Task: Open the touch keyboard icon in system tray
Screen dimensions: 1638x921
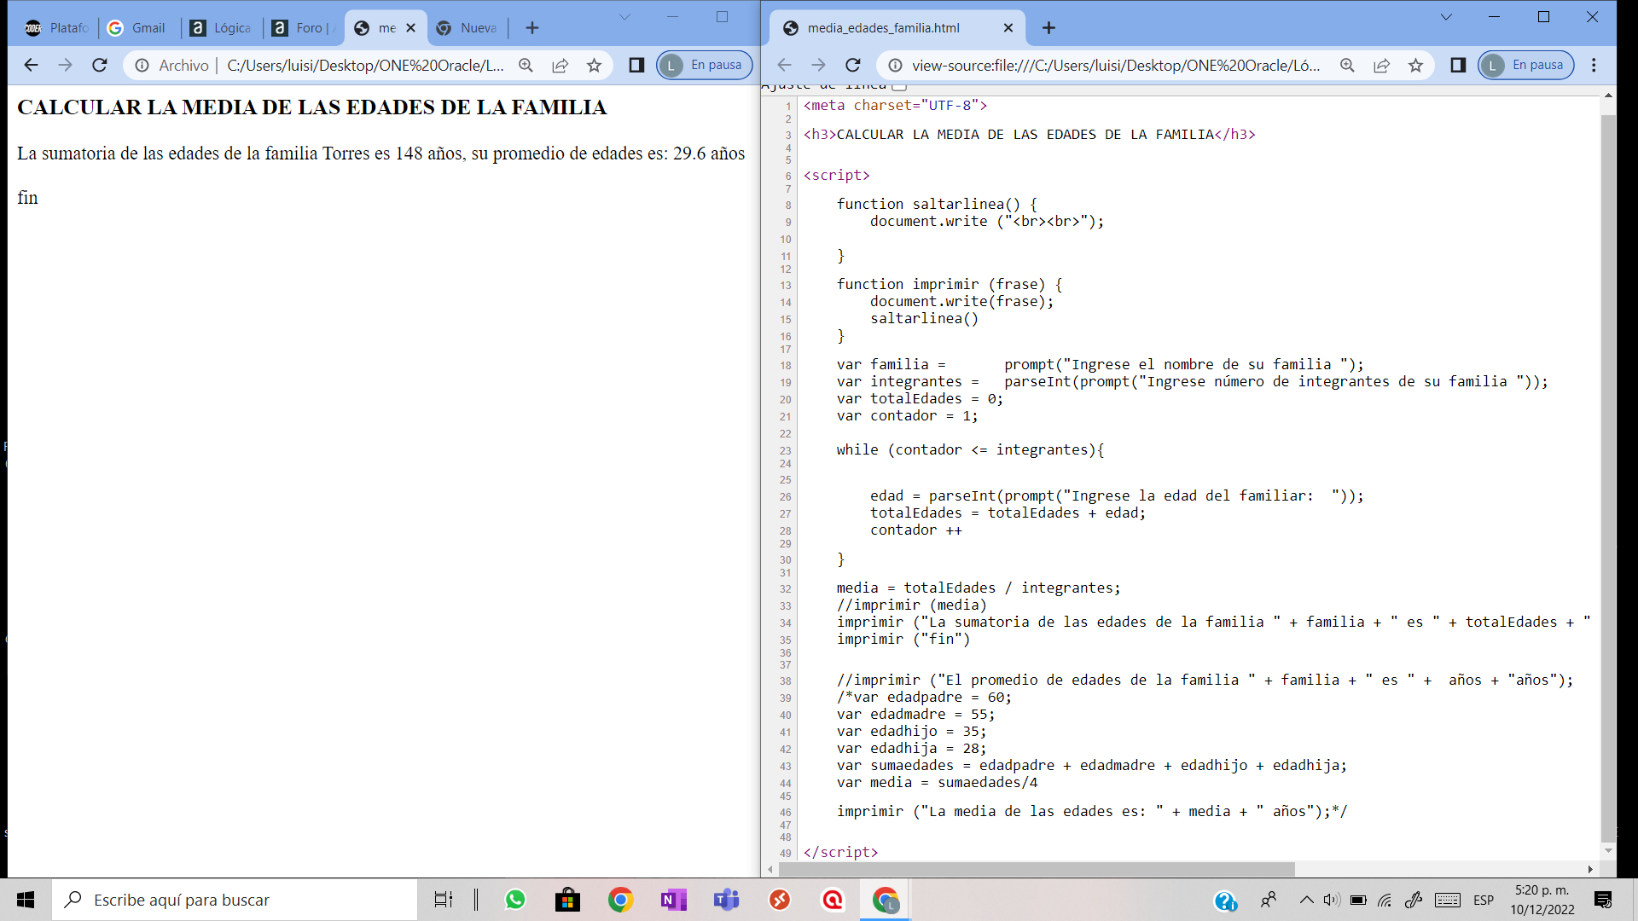Action: coord(1448,900)
